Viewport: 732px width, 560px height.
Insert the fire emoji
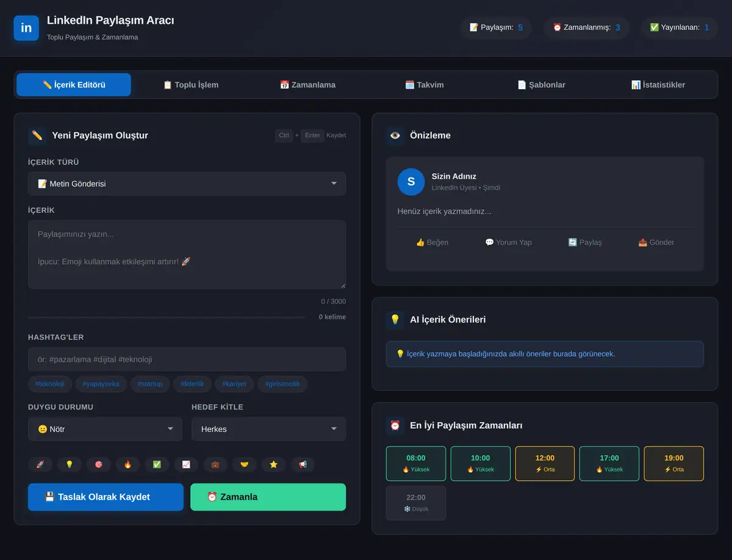[127, 464]
